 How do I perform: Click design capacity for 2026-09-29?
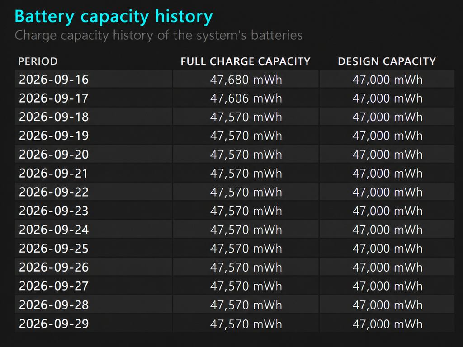pos(387,324)
